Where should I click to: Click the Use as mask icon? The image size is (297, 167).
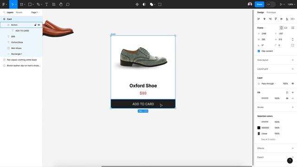click(x=144, y=4)
